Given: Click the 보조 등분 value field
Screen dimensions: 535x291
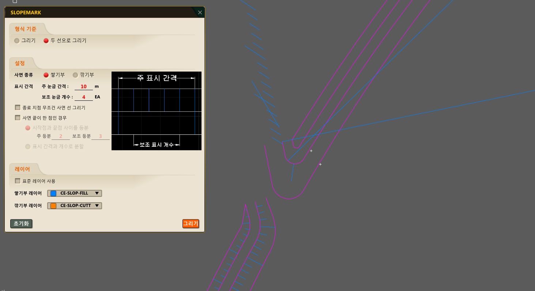Looking at the screenshot, I should [101, 136].
